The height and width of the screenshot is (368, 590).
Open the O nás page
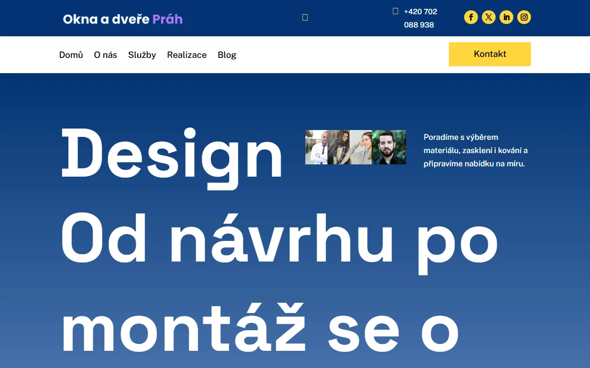coord(106,55)
